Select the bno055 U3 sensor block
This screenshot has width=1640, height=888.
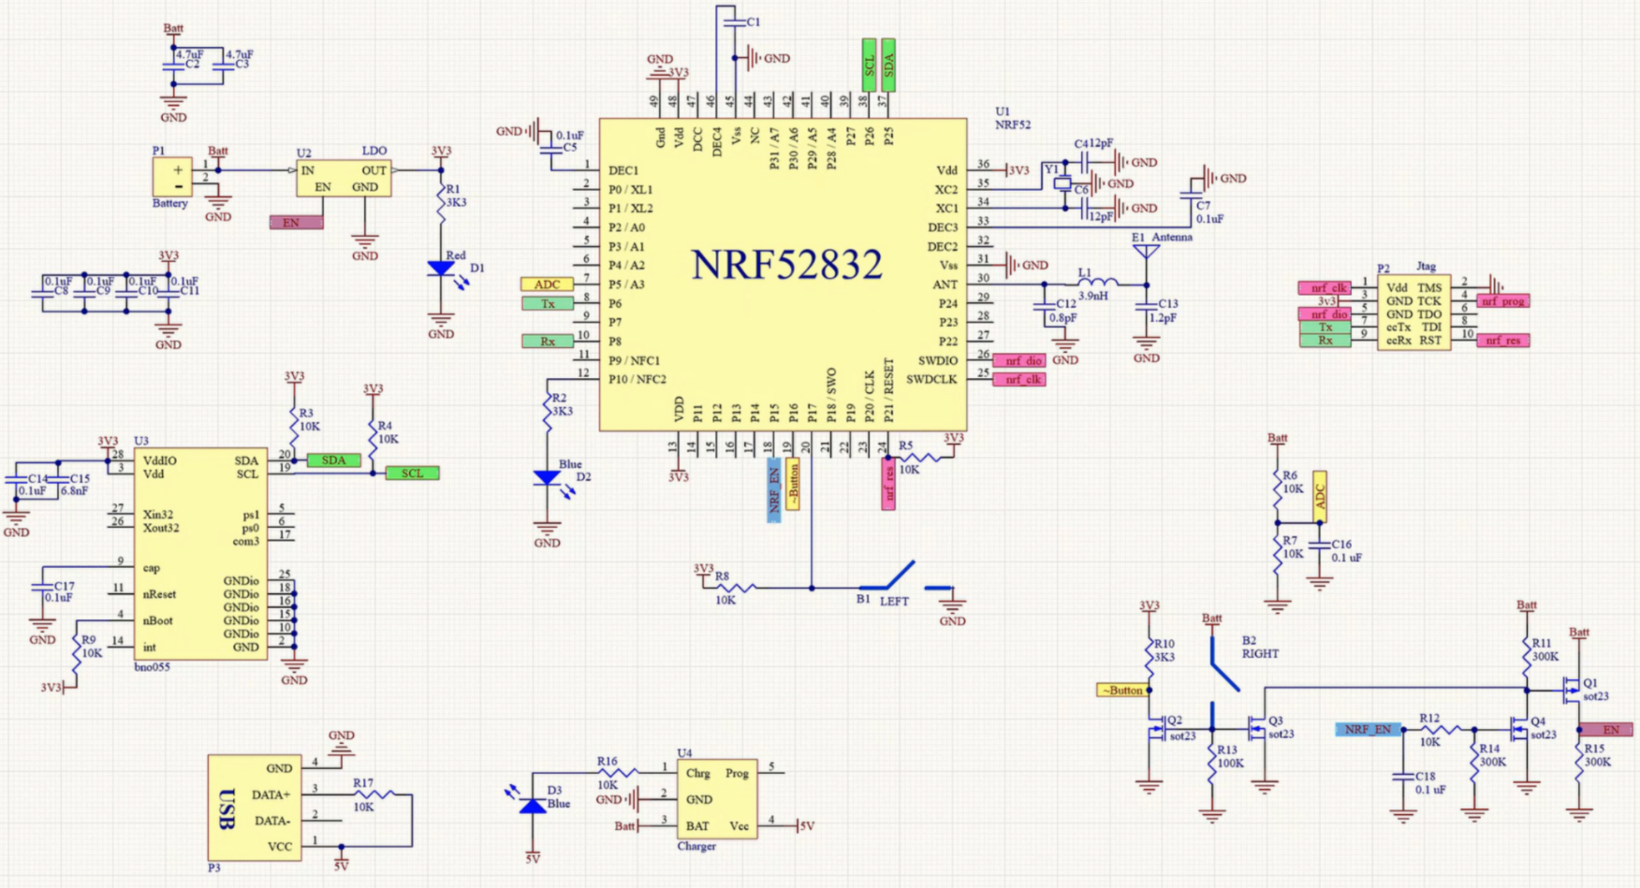(x=200, y=554)
